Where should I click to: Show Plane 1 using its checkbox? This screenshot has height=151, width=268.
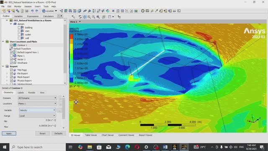click(x=11, y=56)
